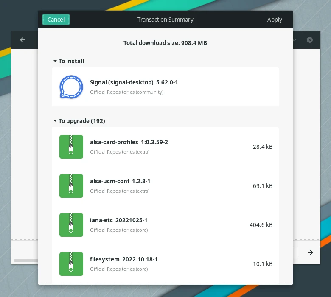331x297 pixels.
Task: Click Official Repositories (core) under iana-etc
Action: click(x=119, y=230)
